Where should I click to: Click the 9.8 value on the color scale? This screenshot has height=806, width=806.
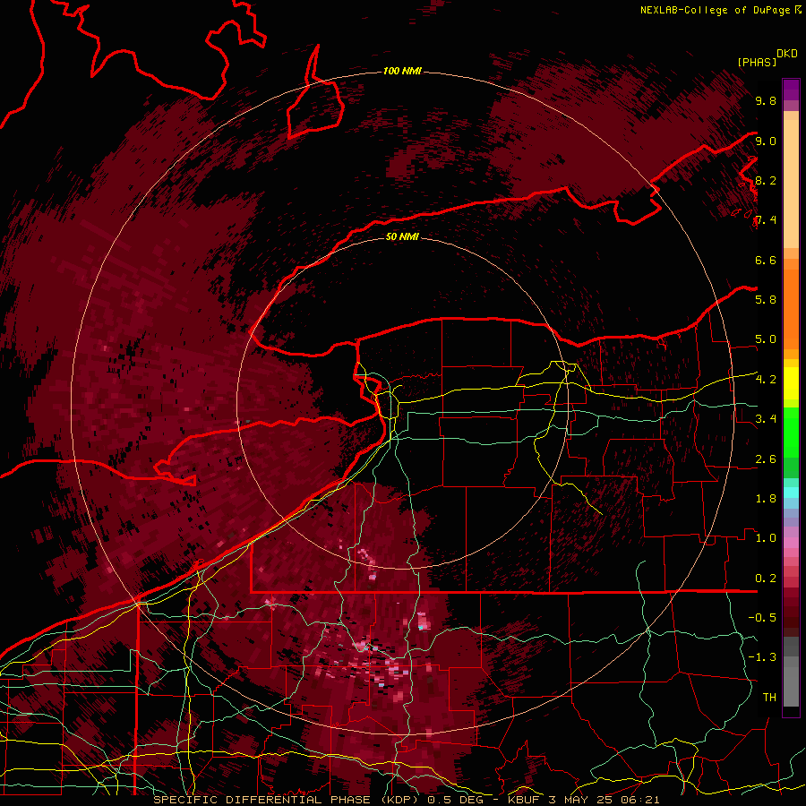(x=766, y=100)
